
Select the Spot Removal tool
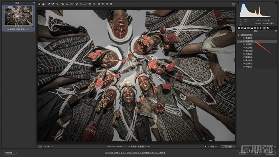tap(77, 4)
